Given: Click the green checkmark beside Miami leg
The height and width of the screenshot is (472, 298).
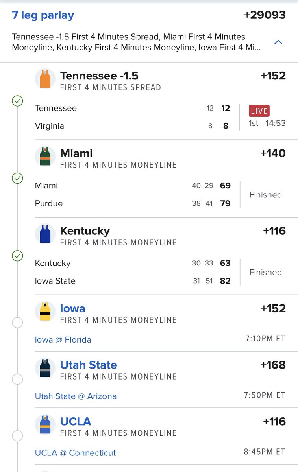Looking at the screenshot, I should tap(17, 179).
